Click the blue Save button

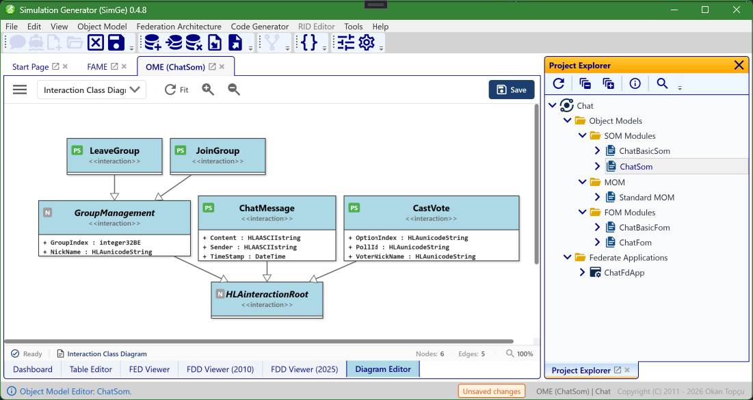coord(512,90)
